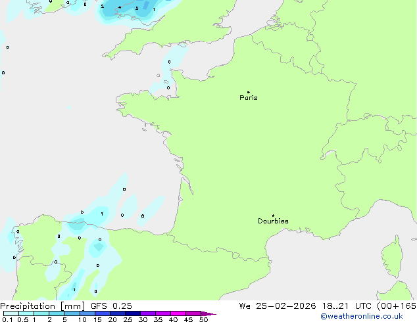Select the 25–30 mm dark blue legend swatch
The image size is (417, 322).
point(133,313)
